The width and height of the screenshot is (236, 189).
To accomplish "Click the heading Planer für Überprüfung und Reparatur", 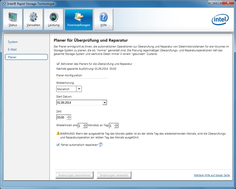I will [x=91, y=40].
